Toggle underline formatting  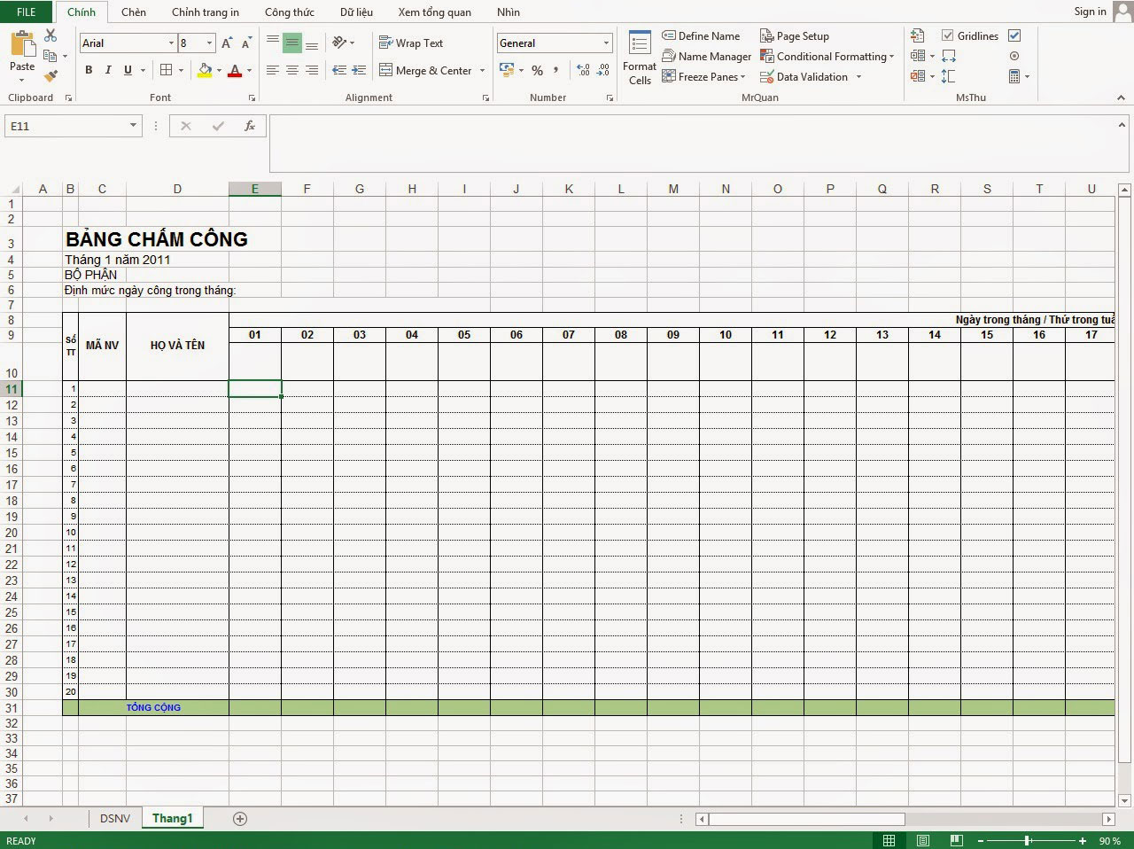pyautogui.click(x=127, y=70)
